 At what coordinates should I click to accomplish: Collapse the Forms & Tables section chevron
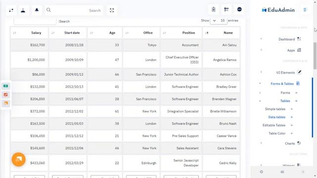click(260, 83)
